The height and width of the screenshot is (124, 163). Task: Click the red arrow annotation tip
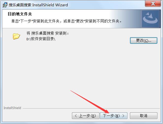tap(109, 113)
